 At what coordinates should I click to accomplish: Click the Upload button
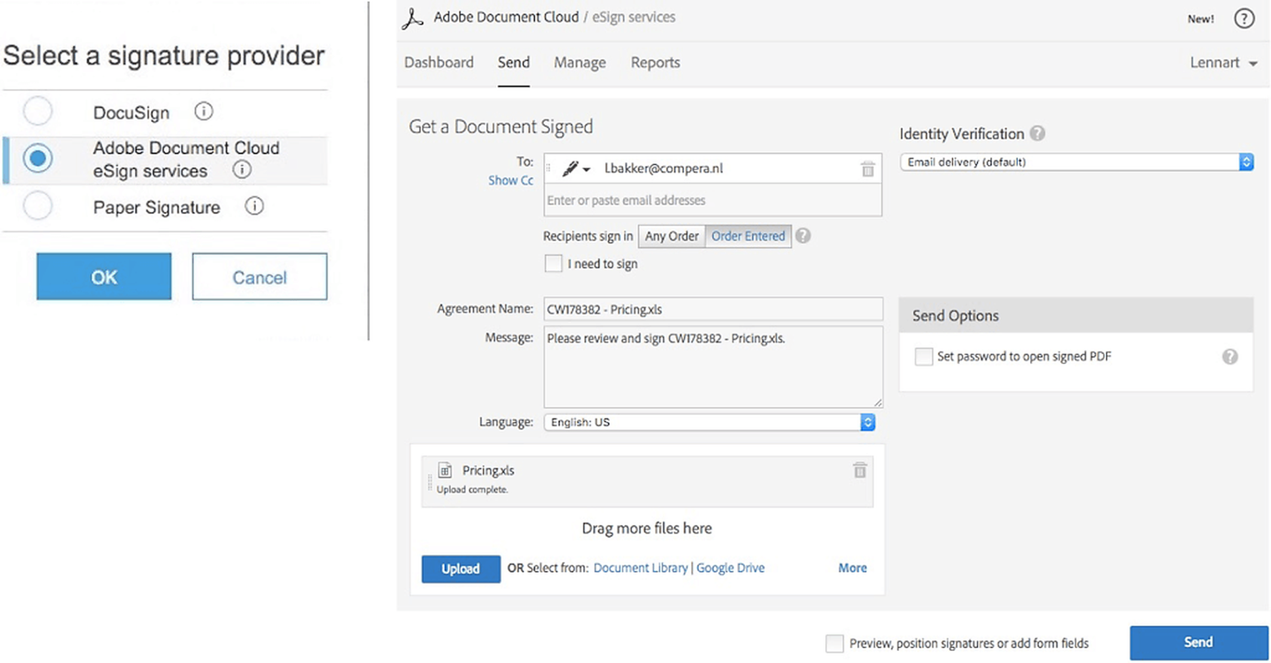click(461, 569)
